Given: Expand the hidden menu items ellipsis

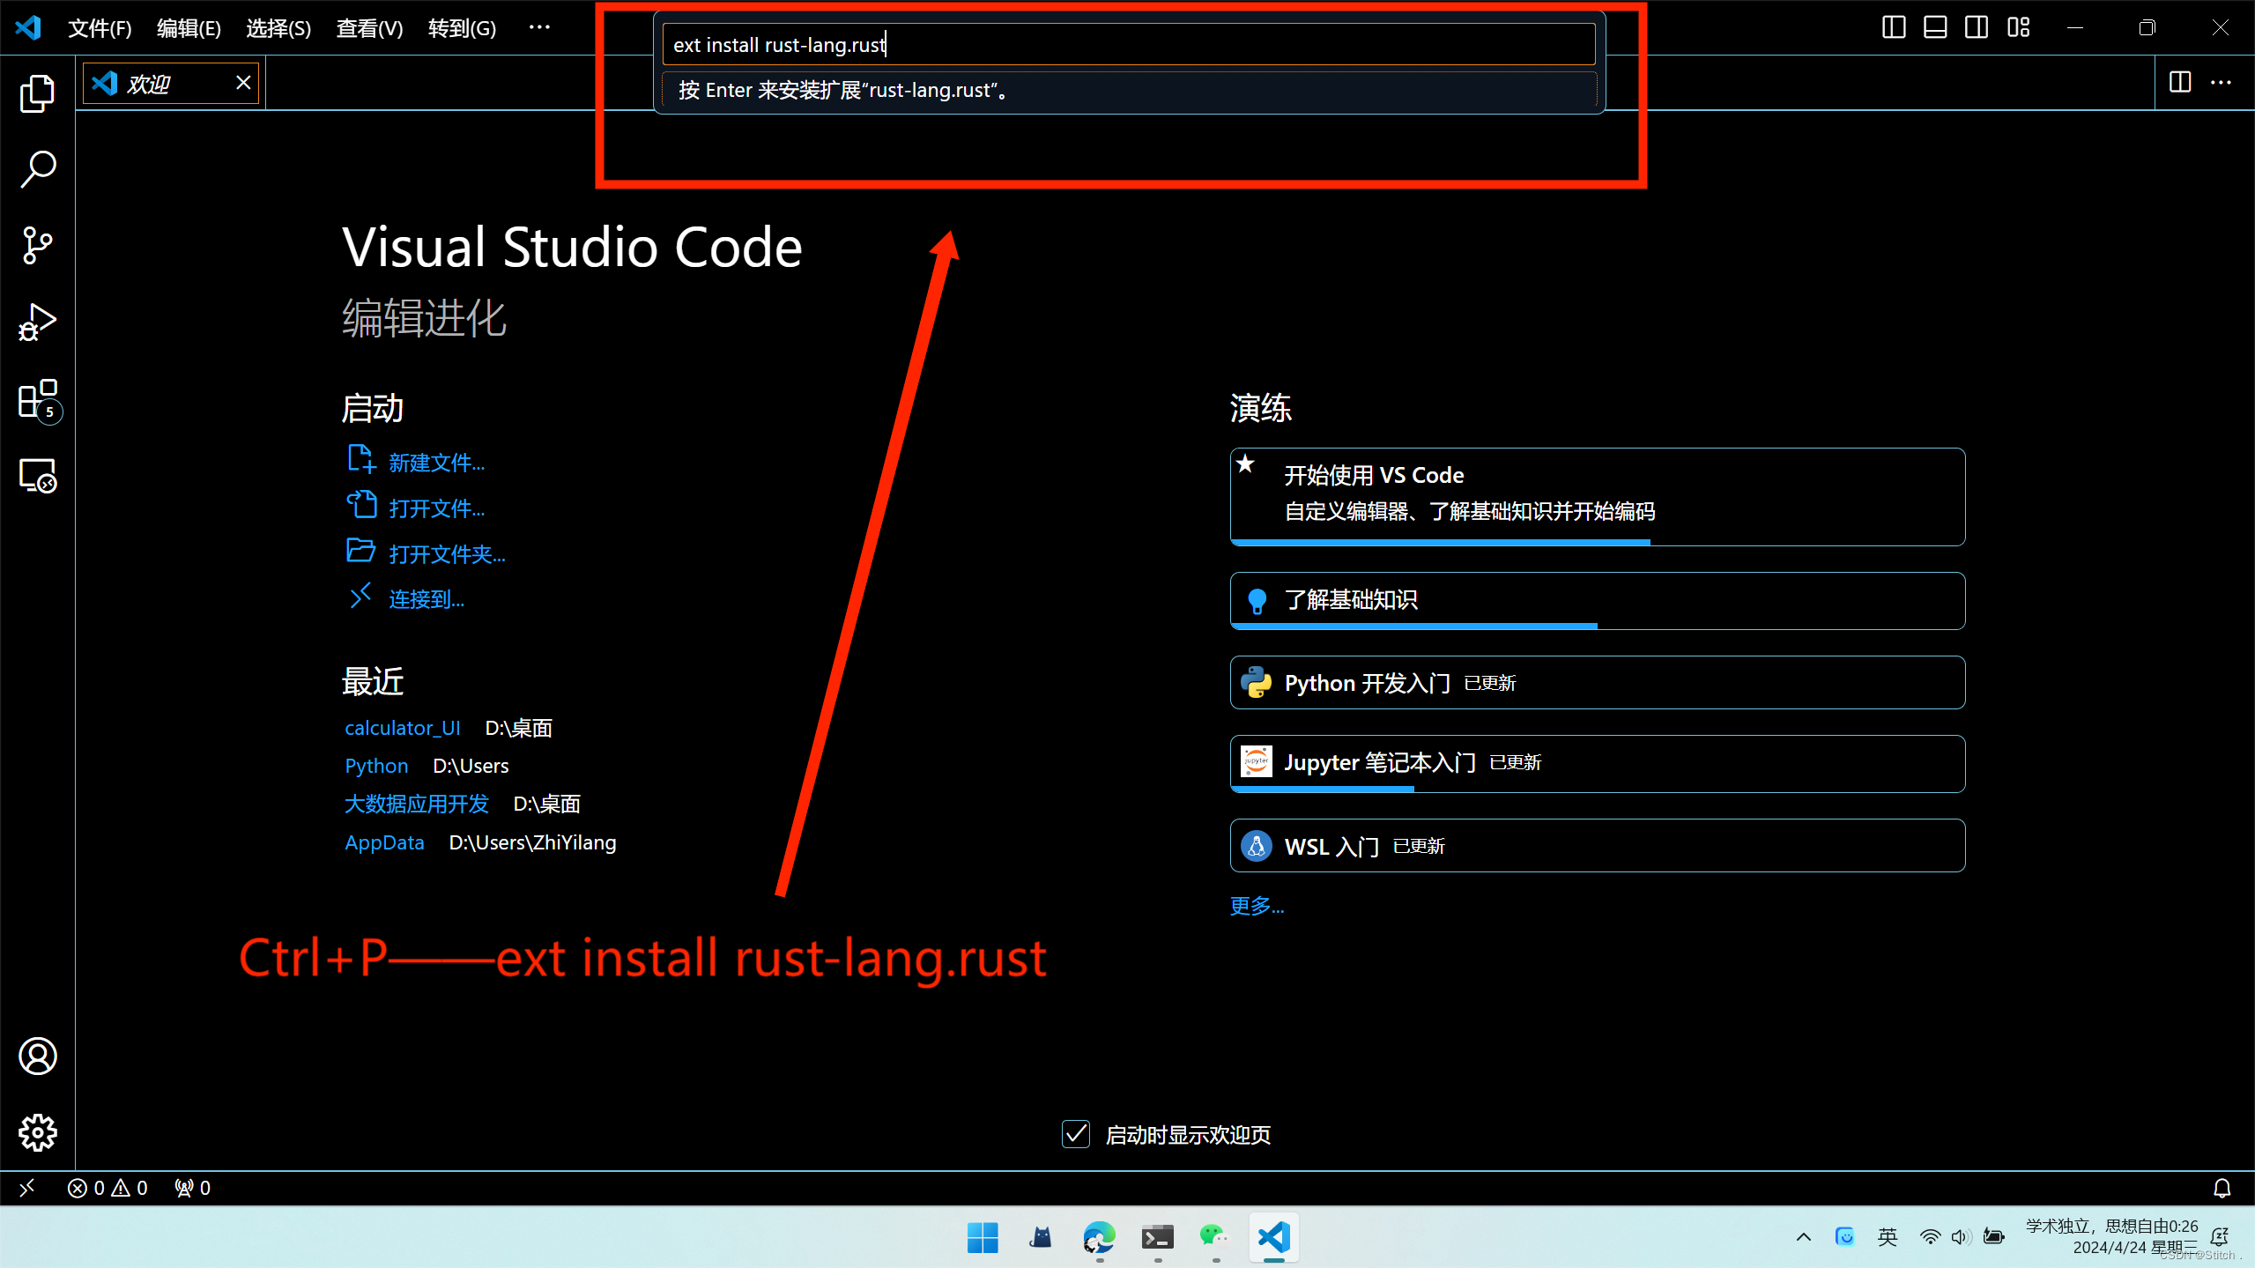Looking at the screenshot, I should pyautogui.click(x=539, y=27).
